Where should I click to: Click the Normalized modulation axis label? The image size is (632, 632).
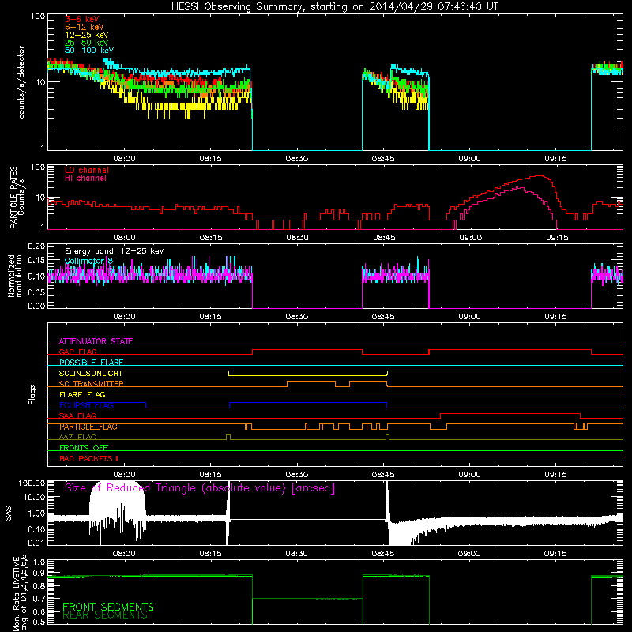click(x=15, y=276)
